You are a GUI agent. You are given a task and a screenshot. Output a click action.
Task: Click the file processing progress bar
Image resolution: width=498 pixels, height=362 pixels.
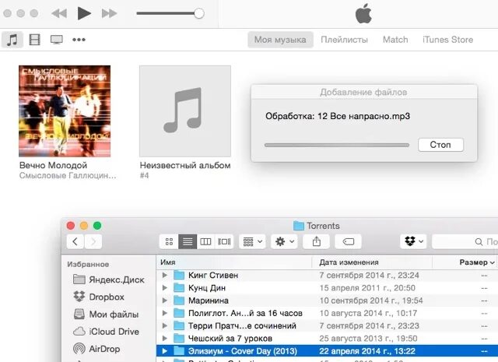(x=337, y=146)
